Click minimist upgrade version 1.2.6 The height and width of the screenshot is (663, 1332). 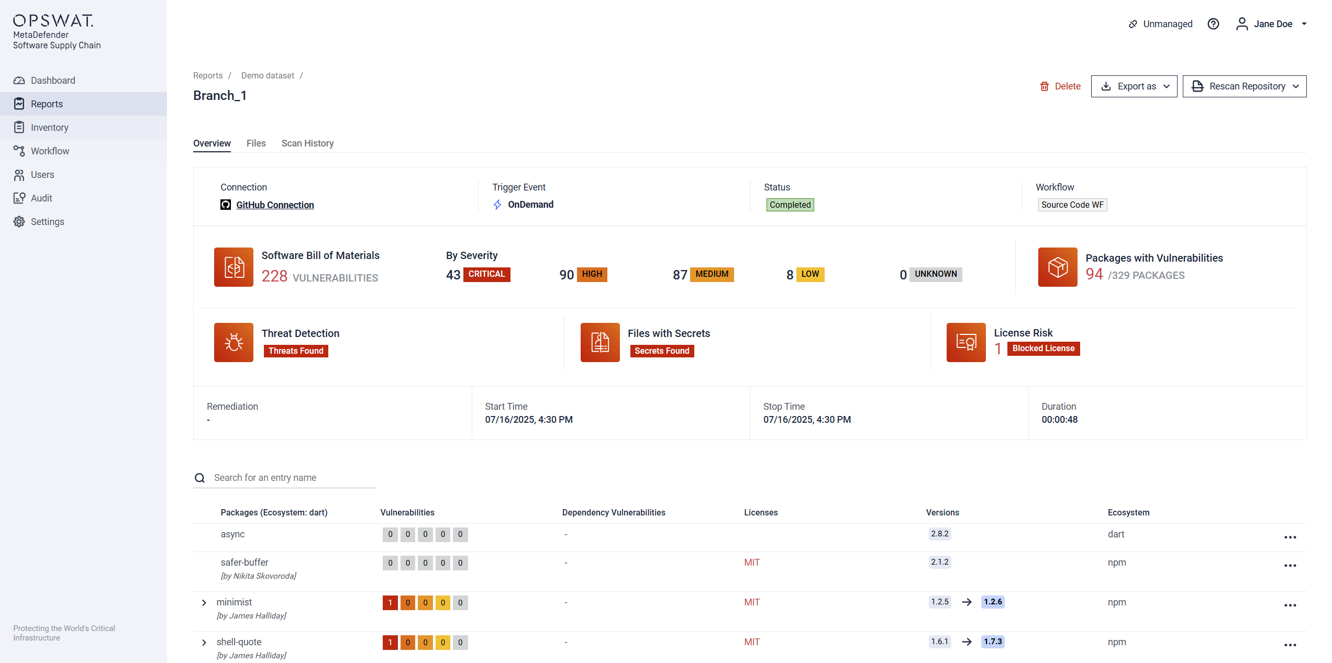click(x=993, y=602)
